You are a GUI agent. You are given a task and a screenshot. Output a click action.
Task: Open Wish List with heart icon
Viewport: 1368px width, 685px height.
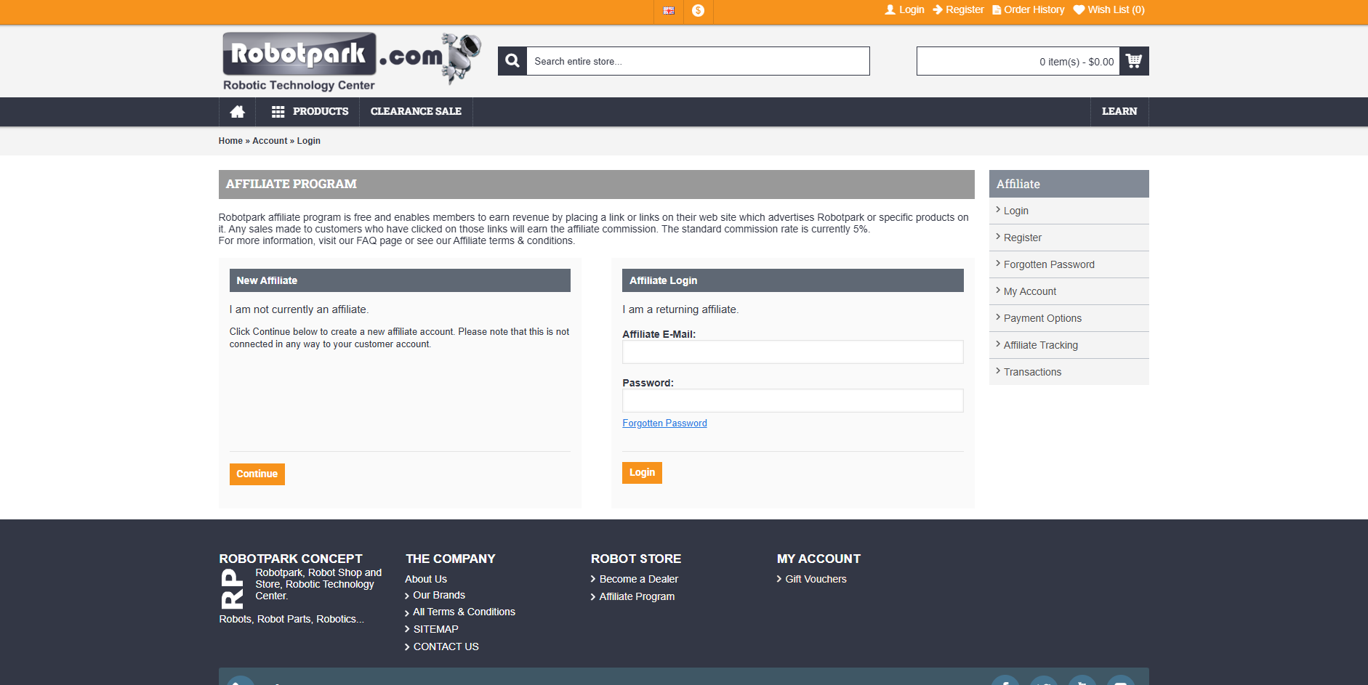coord(1109,9)
